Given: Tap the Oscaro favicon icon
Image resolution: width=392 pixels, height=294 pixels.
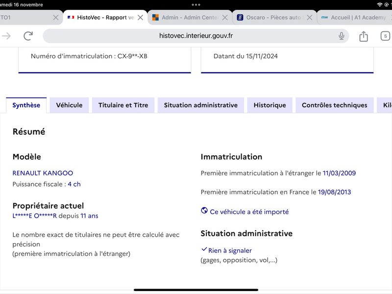Looking at the screenshot, I should [x=240, y=17].
